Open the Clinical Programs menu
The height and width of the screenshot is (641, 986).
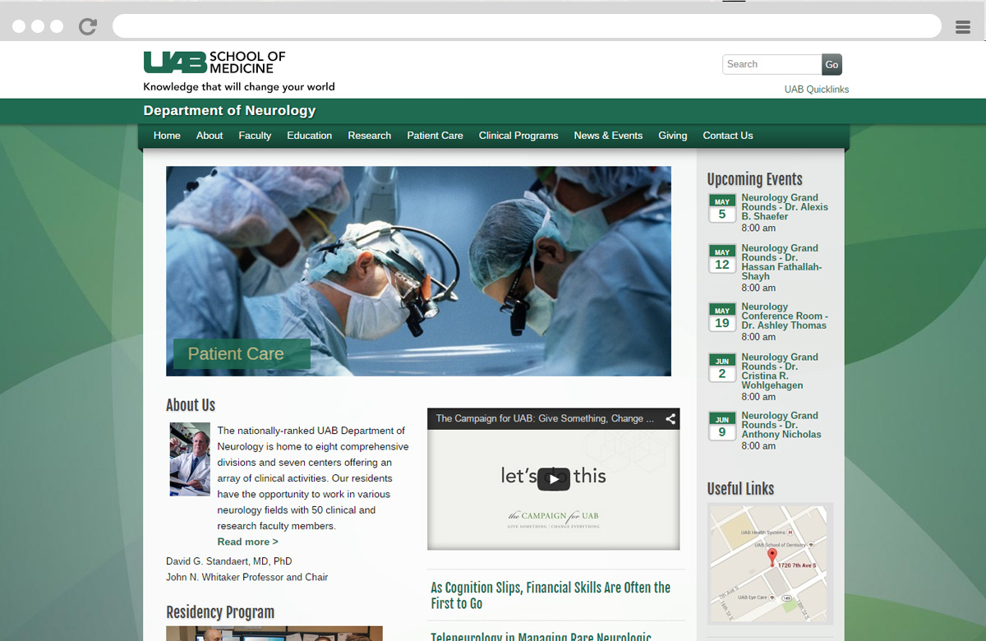518,136
